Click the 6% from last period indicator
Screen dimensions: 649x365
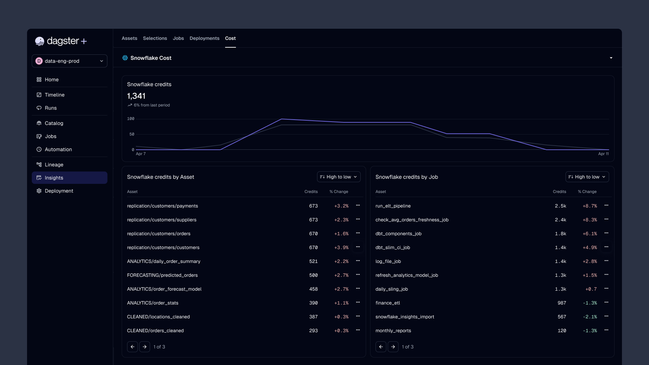click(149, 105)
